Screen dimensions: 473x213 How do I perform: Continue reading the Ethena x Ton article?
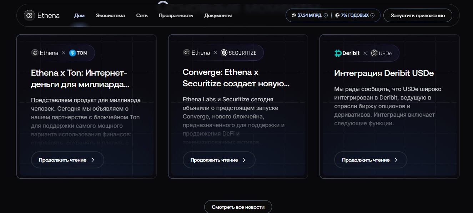pyautogui.click(x=67, y=160)
